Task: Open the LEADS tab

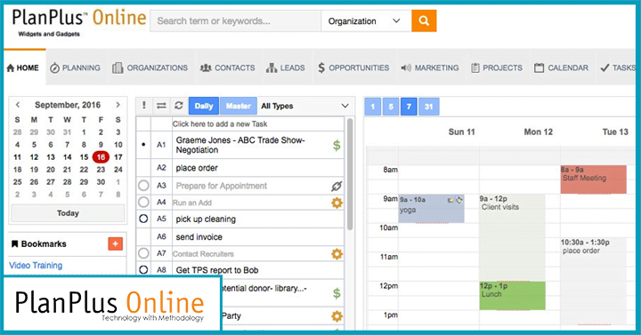Action: pyautogui.click(x=286, y=68)
